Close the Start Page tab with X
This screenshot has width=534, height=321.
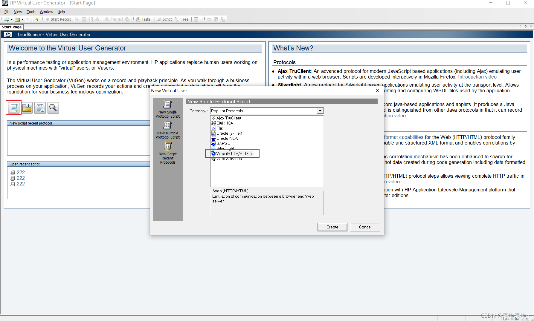[531, 27]
